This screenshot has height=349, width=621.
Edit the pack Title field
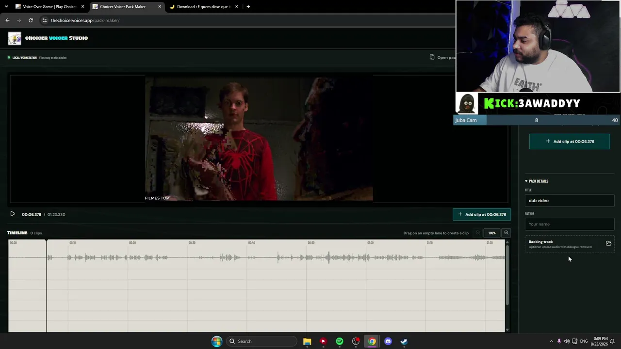[x=570, y=200]
